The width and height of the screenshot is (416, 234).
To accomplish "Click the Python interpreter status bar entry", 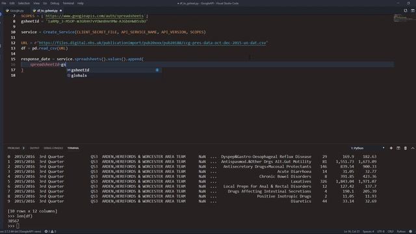I will click(21, 231).
